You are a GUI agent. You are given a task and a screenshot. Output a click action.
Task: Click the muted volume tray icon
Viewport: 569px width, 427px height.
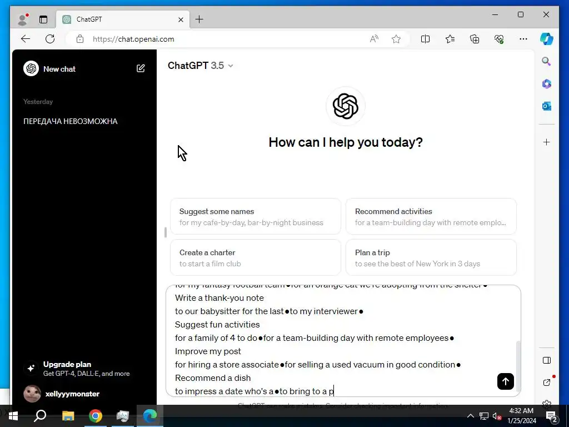point(496,416)
